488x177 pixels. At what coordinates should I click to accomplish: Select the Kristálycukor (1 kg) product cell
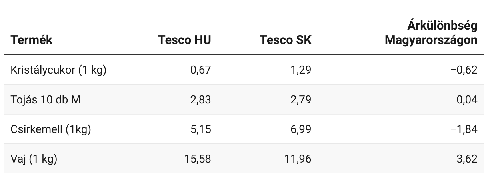58,70
